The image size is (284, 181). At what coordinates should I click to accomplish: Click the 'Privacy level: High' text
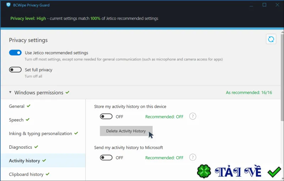click(28, 18)
